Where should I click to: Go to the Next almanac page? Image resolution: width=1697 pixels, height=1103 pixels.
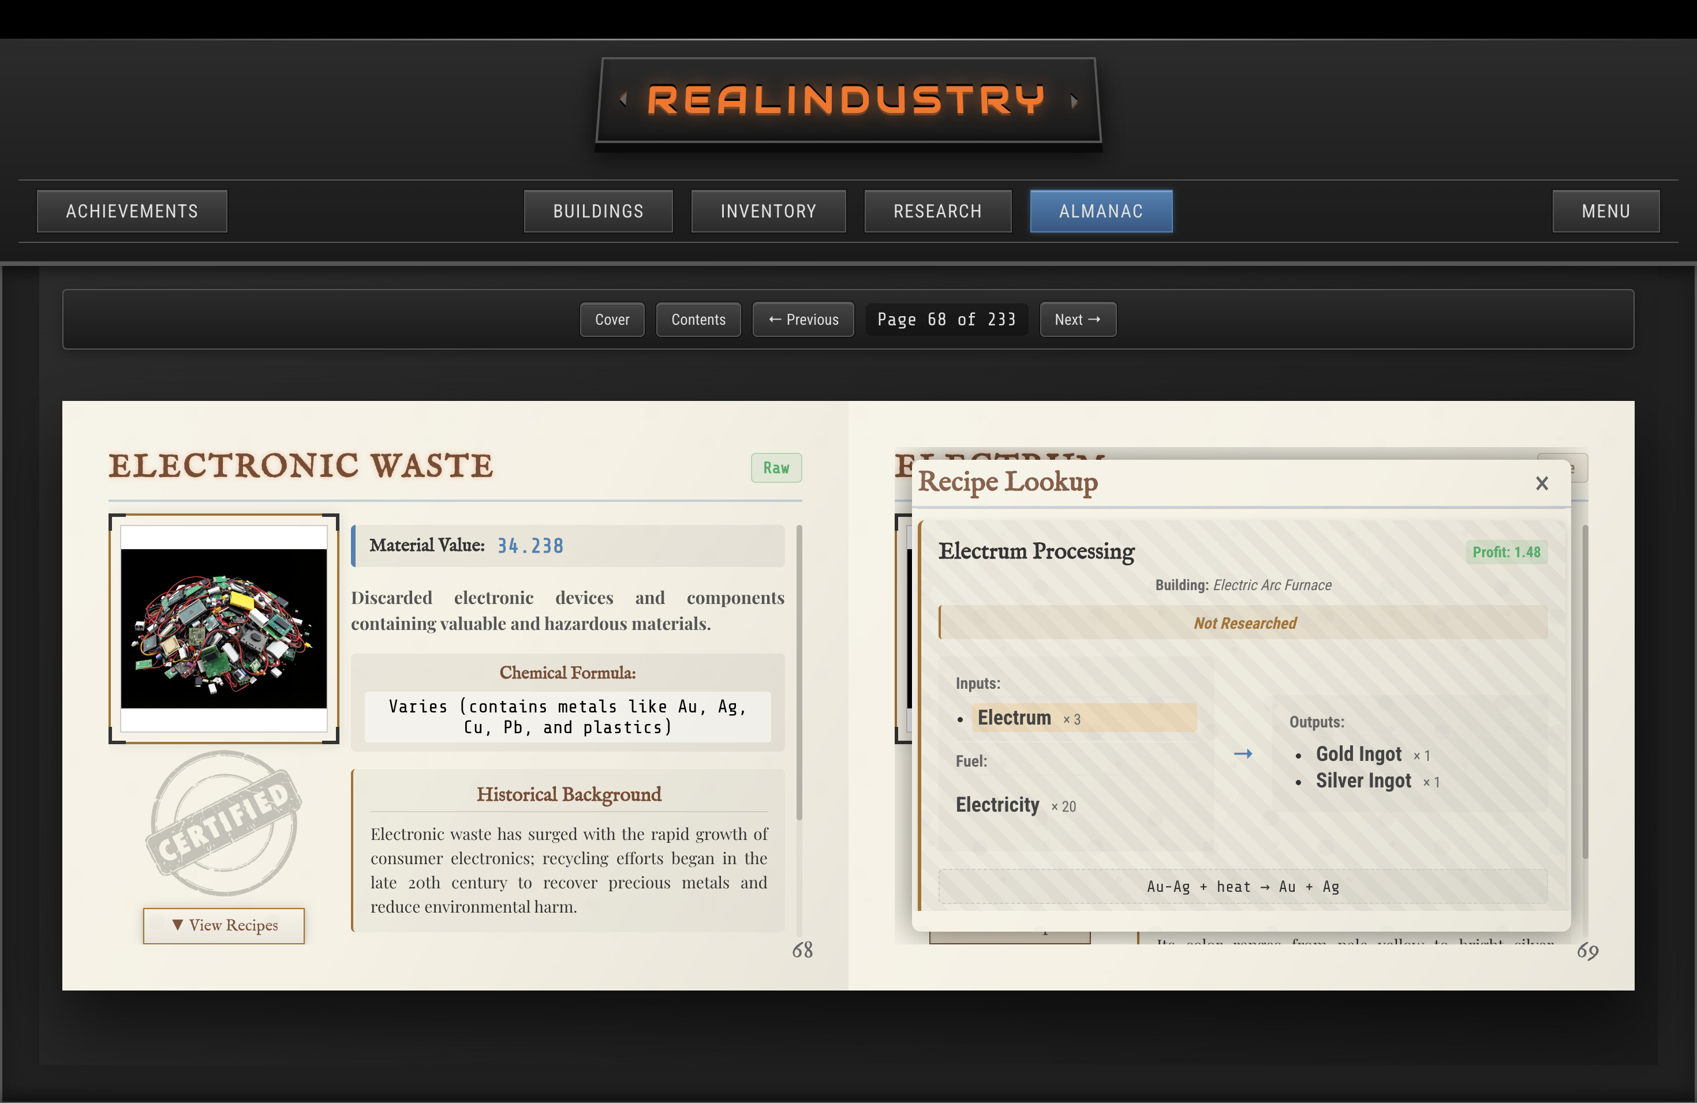click(x=1078, y=319)
